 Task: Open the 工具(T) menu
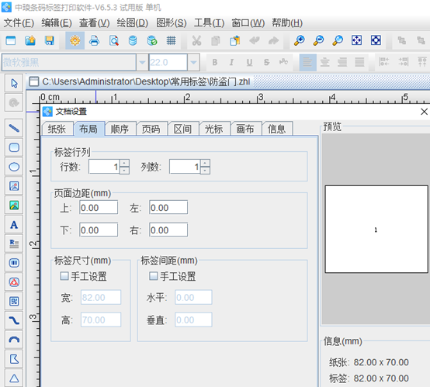pyautogui.click(x=209, y=23)
